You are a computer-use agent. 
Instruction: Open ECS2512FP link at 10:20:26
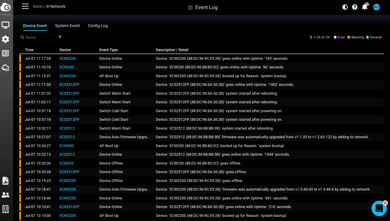coord(69,172)
